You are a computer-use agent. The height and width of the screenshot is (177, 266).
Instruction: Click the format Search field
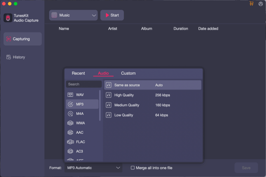tap(84, 84)
